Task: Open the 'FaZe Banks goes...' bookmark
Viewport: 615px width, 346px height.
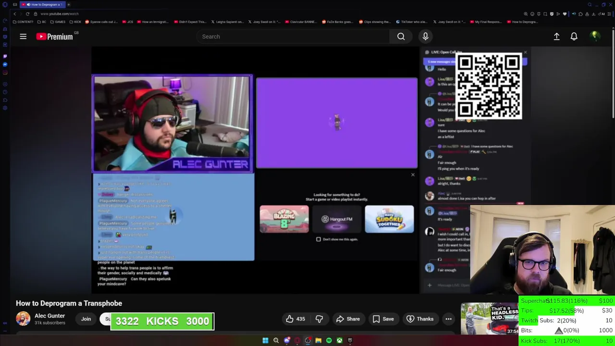Action: click(338, 22)
